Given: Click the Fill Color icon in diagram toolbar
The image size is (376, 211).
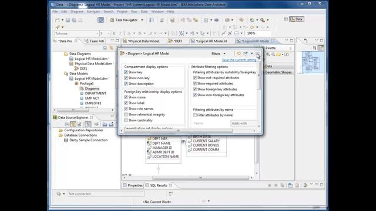Looking at the screenshot, I should tap(140, 33).
